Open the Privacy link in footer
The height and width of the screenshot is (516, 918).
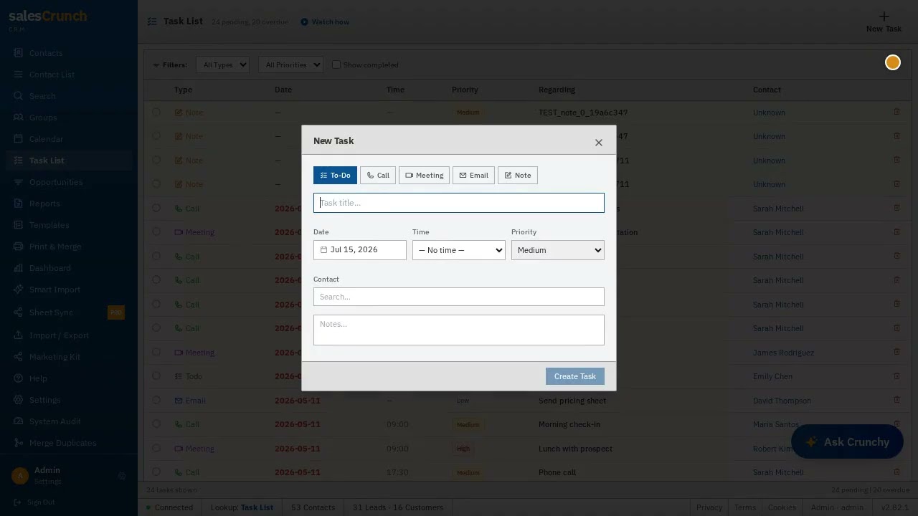(x=709, y=507)
